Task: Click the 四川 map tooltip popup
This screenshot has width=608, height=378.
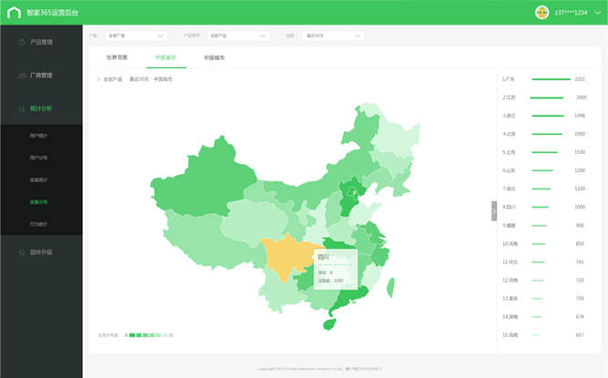Action: [x=336, y=270]
